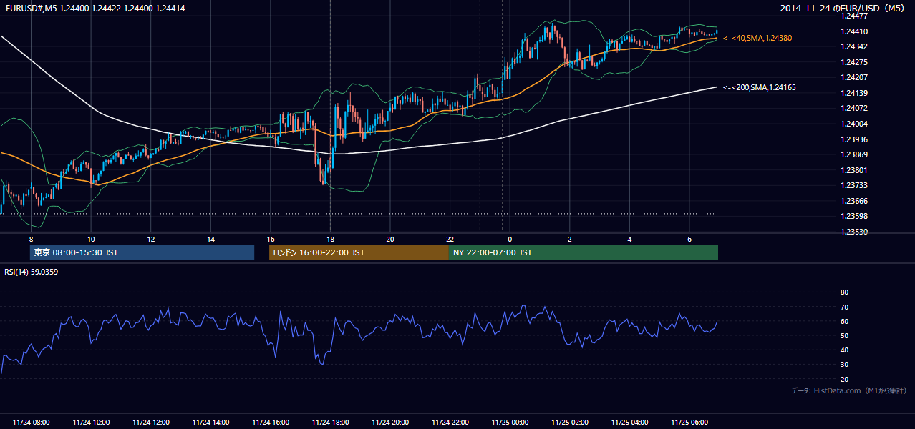Click the 11/25 02:00 time axis label
Screen dimensions: 915x429
point(570,423)
